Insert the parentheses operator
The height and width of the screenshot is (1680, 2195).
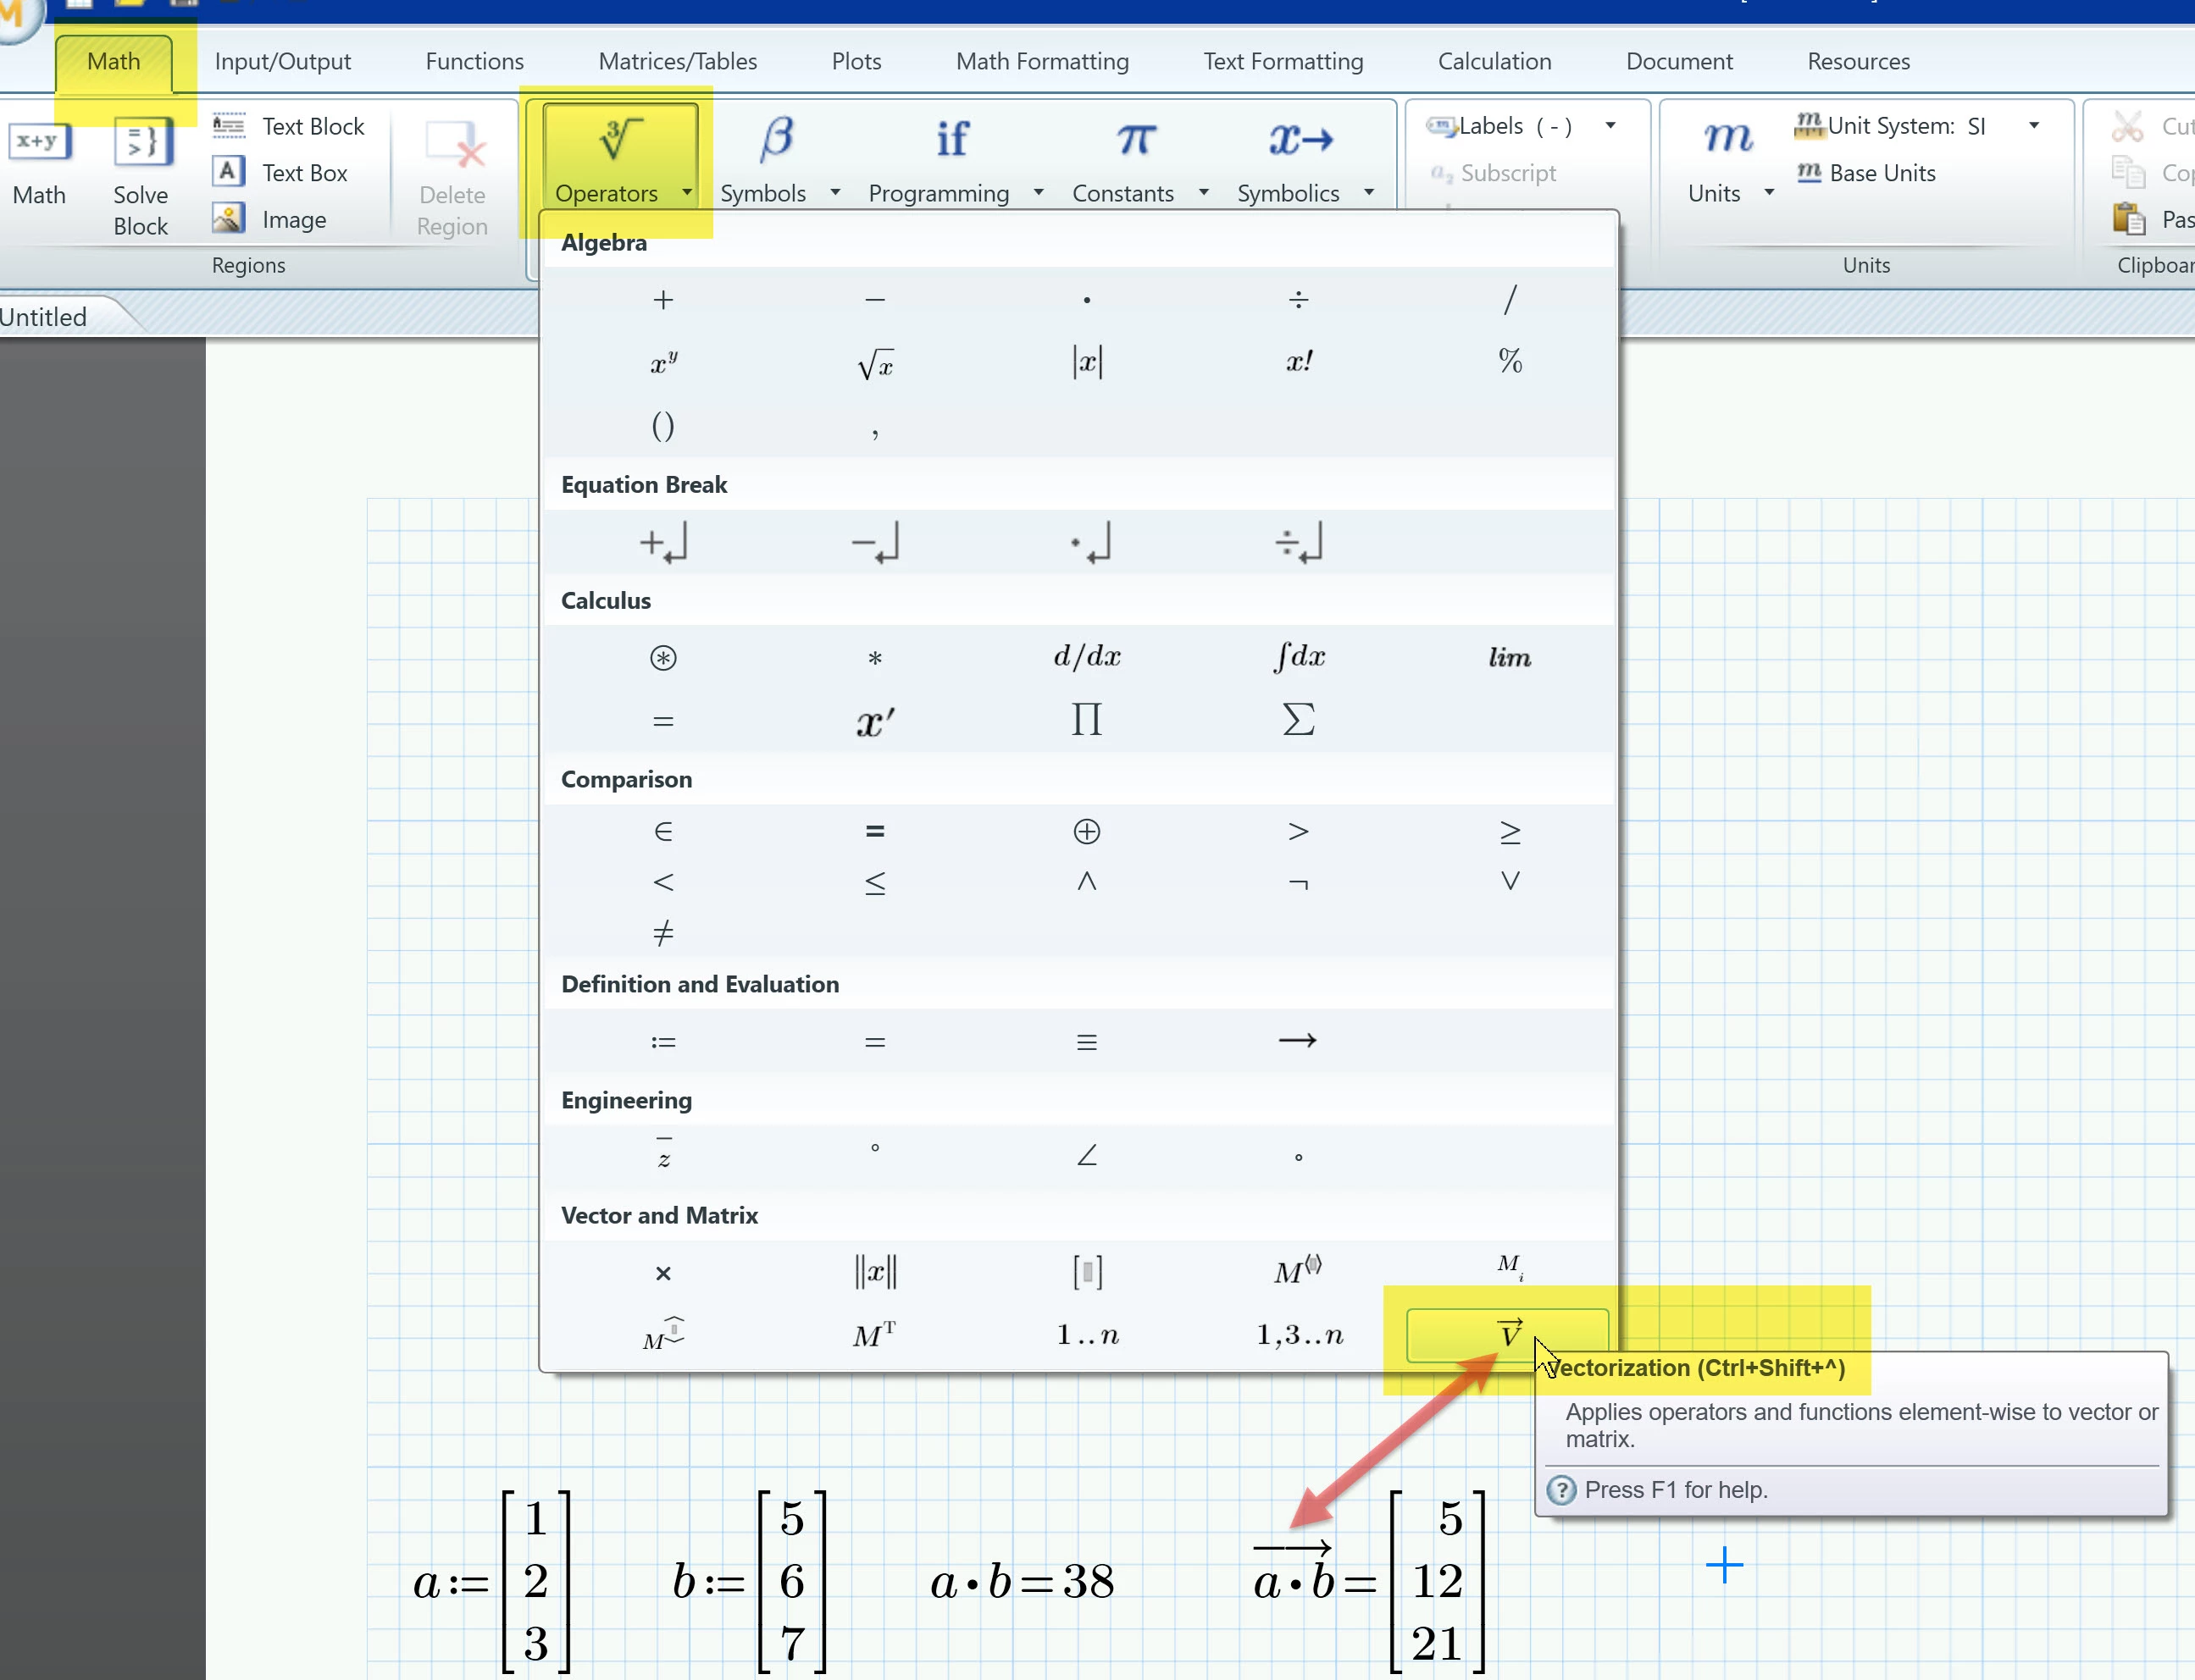[x=662, y=426]
